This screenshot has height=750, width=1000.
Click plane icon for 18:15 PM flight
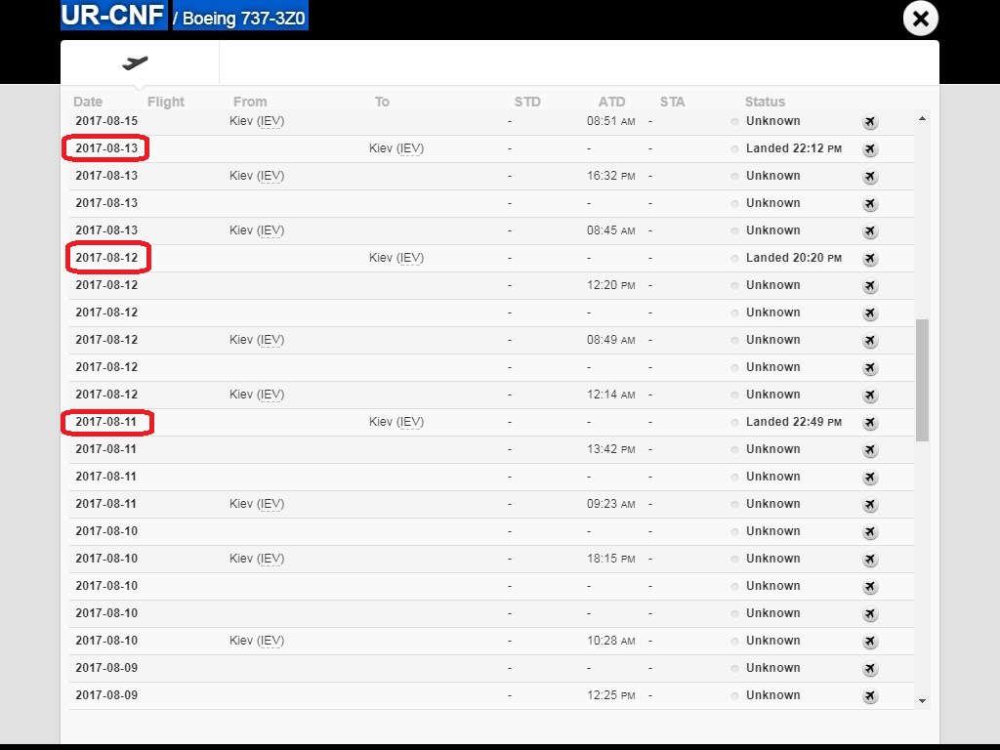point(870,560)
